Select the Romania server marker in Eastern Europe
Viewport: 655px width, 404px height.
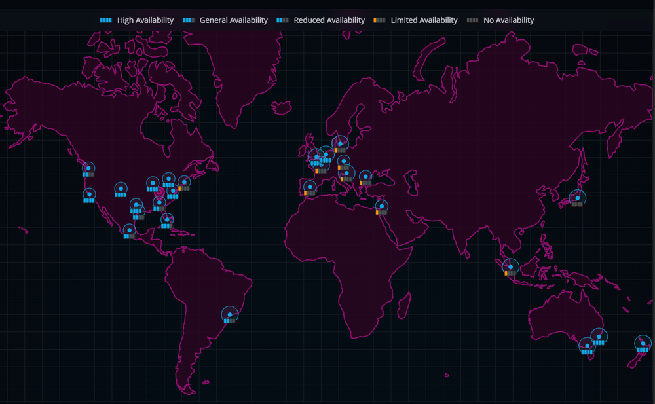click(365, 176)
